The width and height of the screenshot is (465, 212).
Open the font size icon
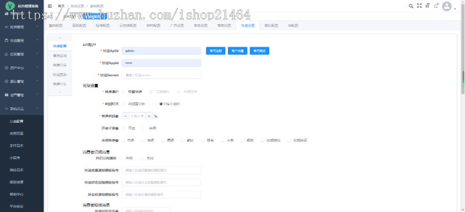tap(427, 6)
